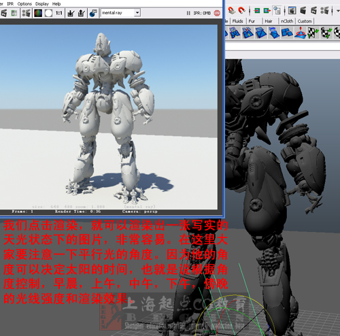
Task: Click the input connections icon
Action: (257, 10)
